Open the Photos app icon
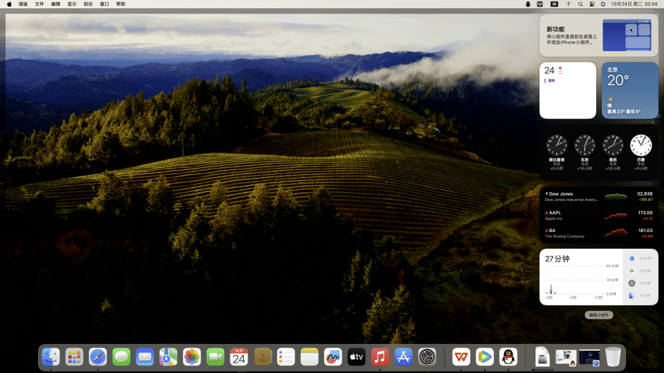Viewport: 664px width, 373px height. click(192, 357)
